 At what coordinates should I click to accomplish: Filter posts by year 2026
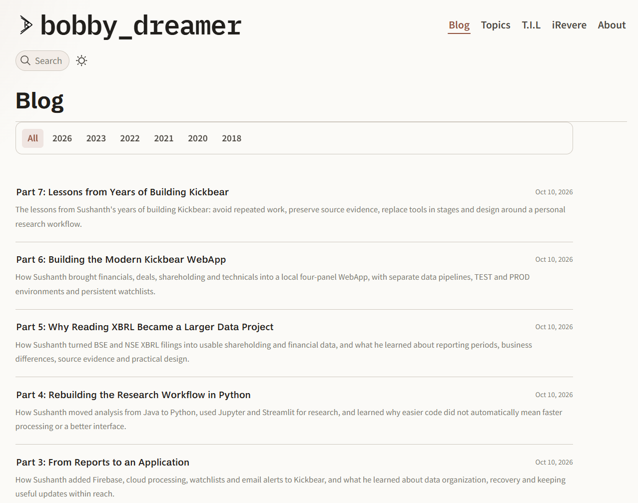point(62,138)
